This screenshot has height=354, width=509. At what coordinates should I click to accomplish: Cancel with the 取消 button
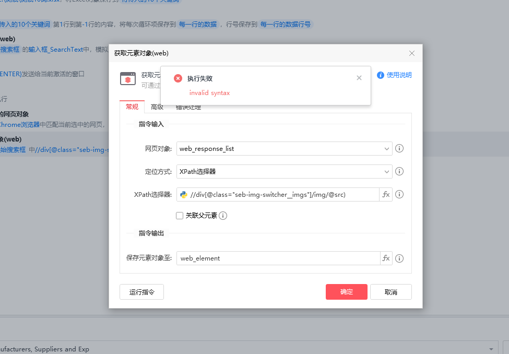391,292
